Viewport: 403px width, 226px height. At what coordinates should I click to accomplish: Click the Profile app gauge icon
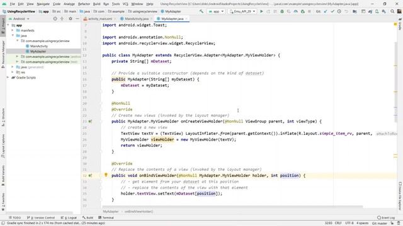pos(295,11)
